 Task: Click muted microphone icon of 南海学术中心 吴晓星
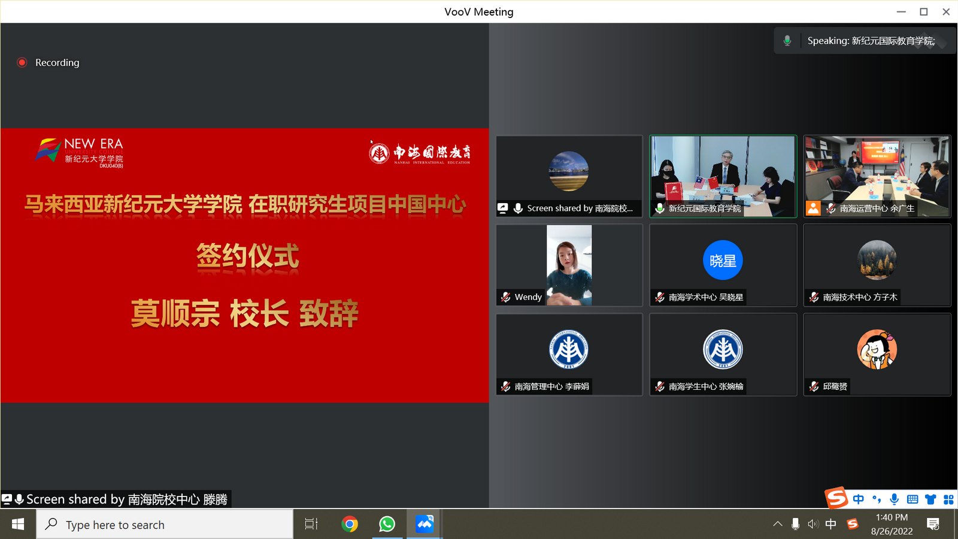click(x=660, y=297)
